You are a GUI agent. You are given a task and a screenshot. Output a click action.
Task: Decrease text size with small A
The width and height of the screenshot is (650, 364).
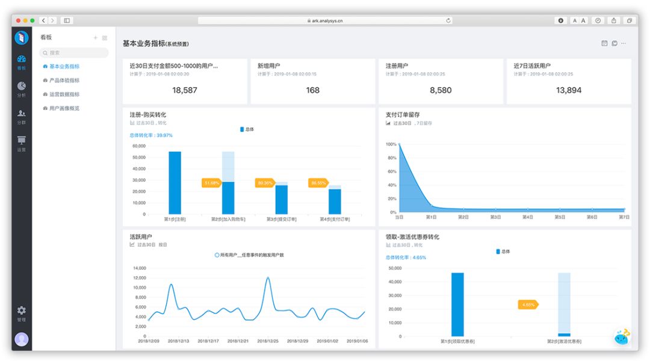click(575, 20)
